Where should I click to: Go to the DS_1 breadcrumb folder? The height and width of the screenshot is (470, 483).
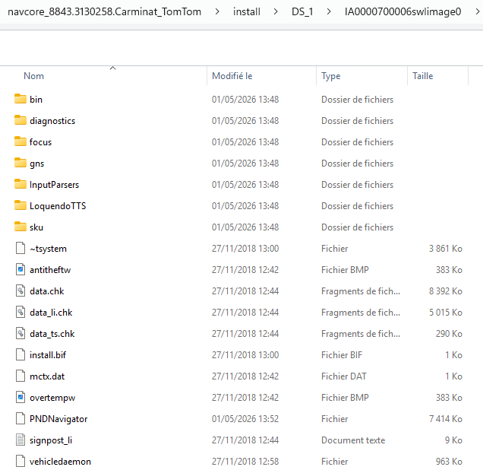302,11
